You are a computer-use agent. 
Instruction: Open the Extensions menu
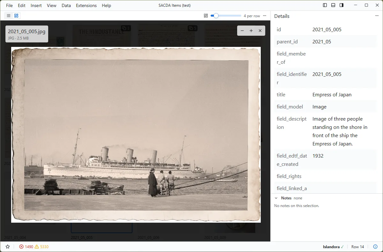[86, 5]
